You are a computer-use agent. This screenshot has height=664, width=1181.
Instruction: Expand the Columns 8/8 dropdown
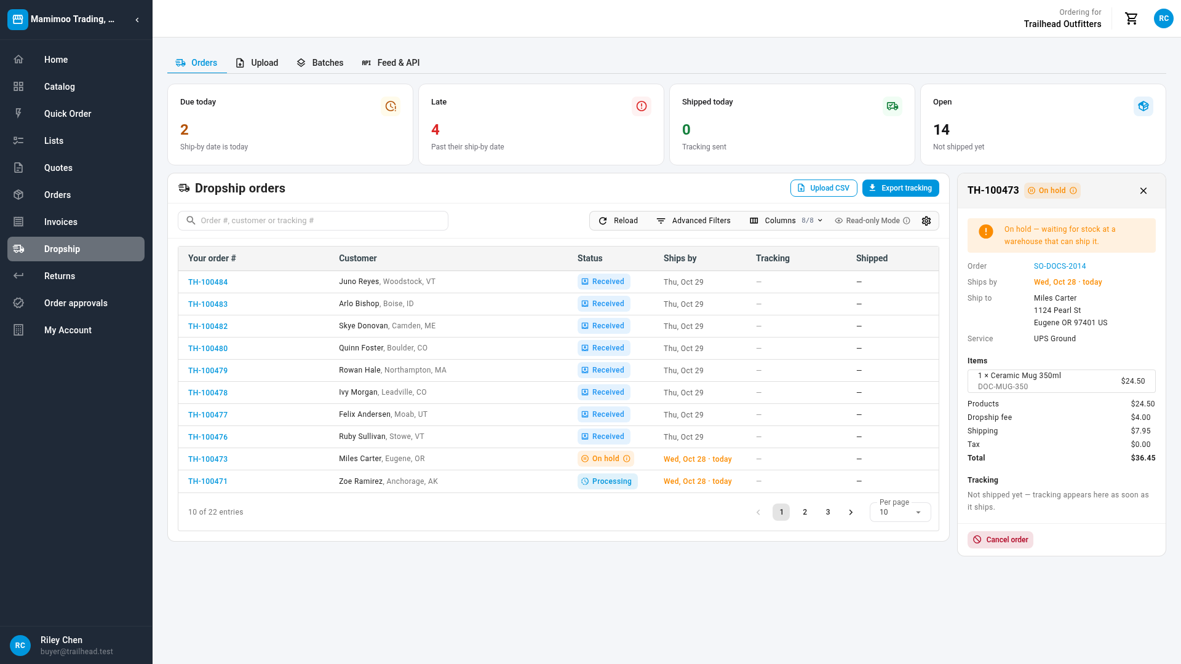pos(786,221)
